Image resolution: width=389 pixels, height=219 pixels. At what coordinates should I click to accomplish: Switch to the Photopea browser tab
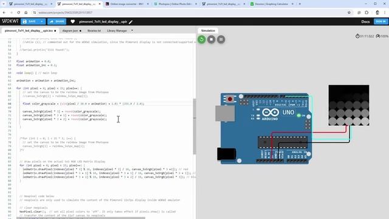(x=175, y=4)
